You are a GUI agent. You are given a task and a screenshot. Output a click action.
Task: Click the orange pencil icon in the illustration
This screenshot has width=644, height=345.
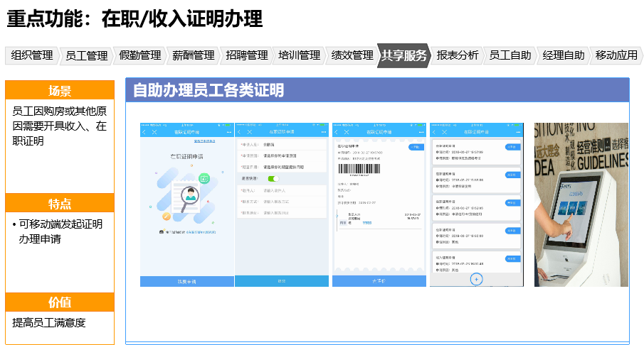[166, 216]
